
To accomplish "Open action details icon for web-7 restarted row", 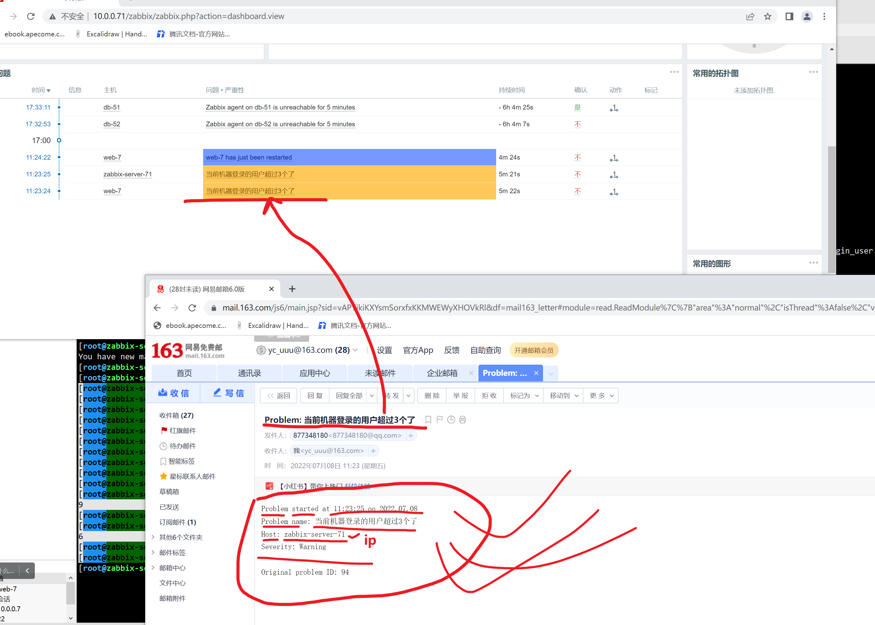I will click(614, 158).
